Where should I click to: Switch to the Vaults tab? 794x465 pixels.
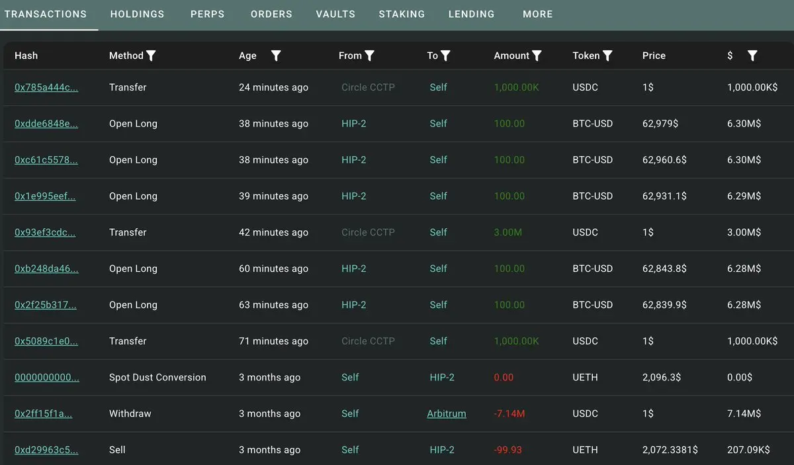tap(335, 14)
